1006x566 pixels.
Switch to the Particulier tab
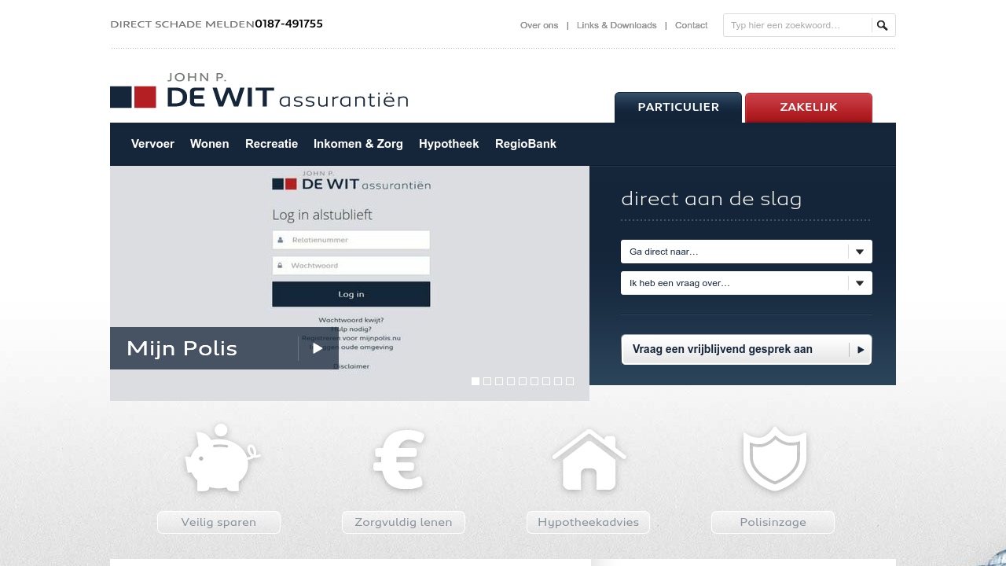[x=677, y=108]
